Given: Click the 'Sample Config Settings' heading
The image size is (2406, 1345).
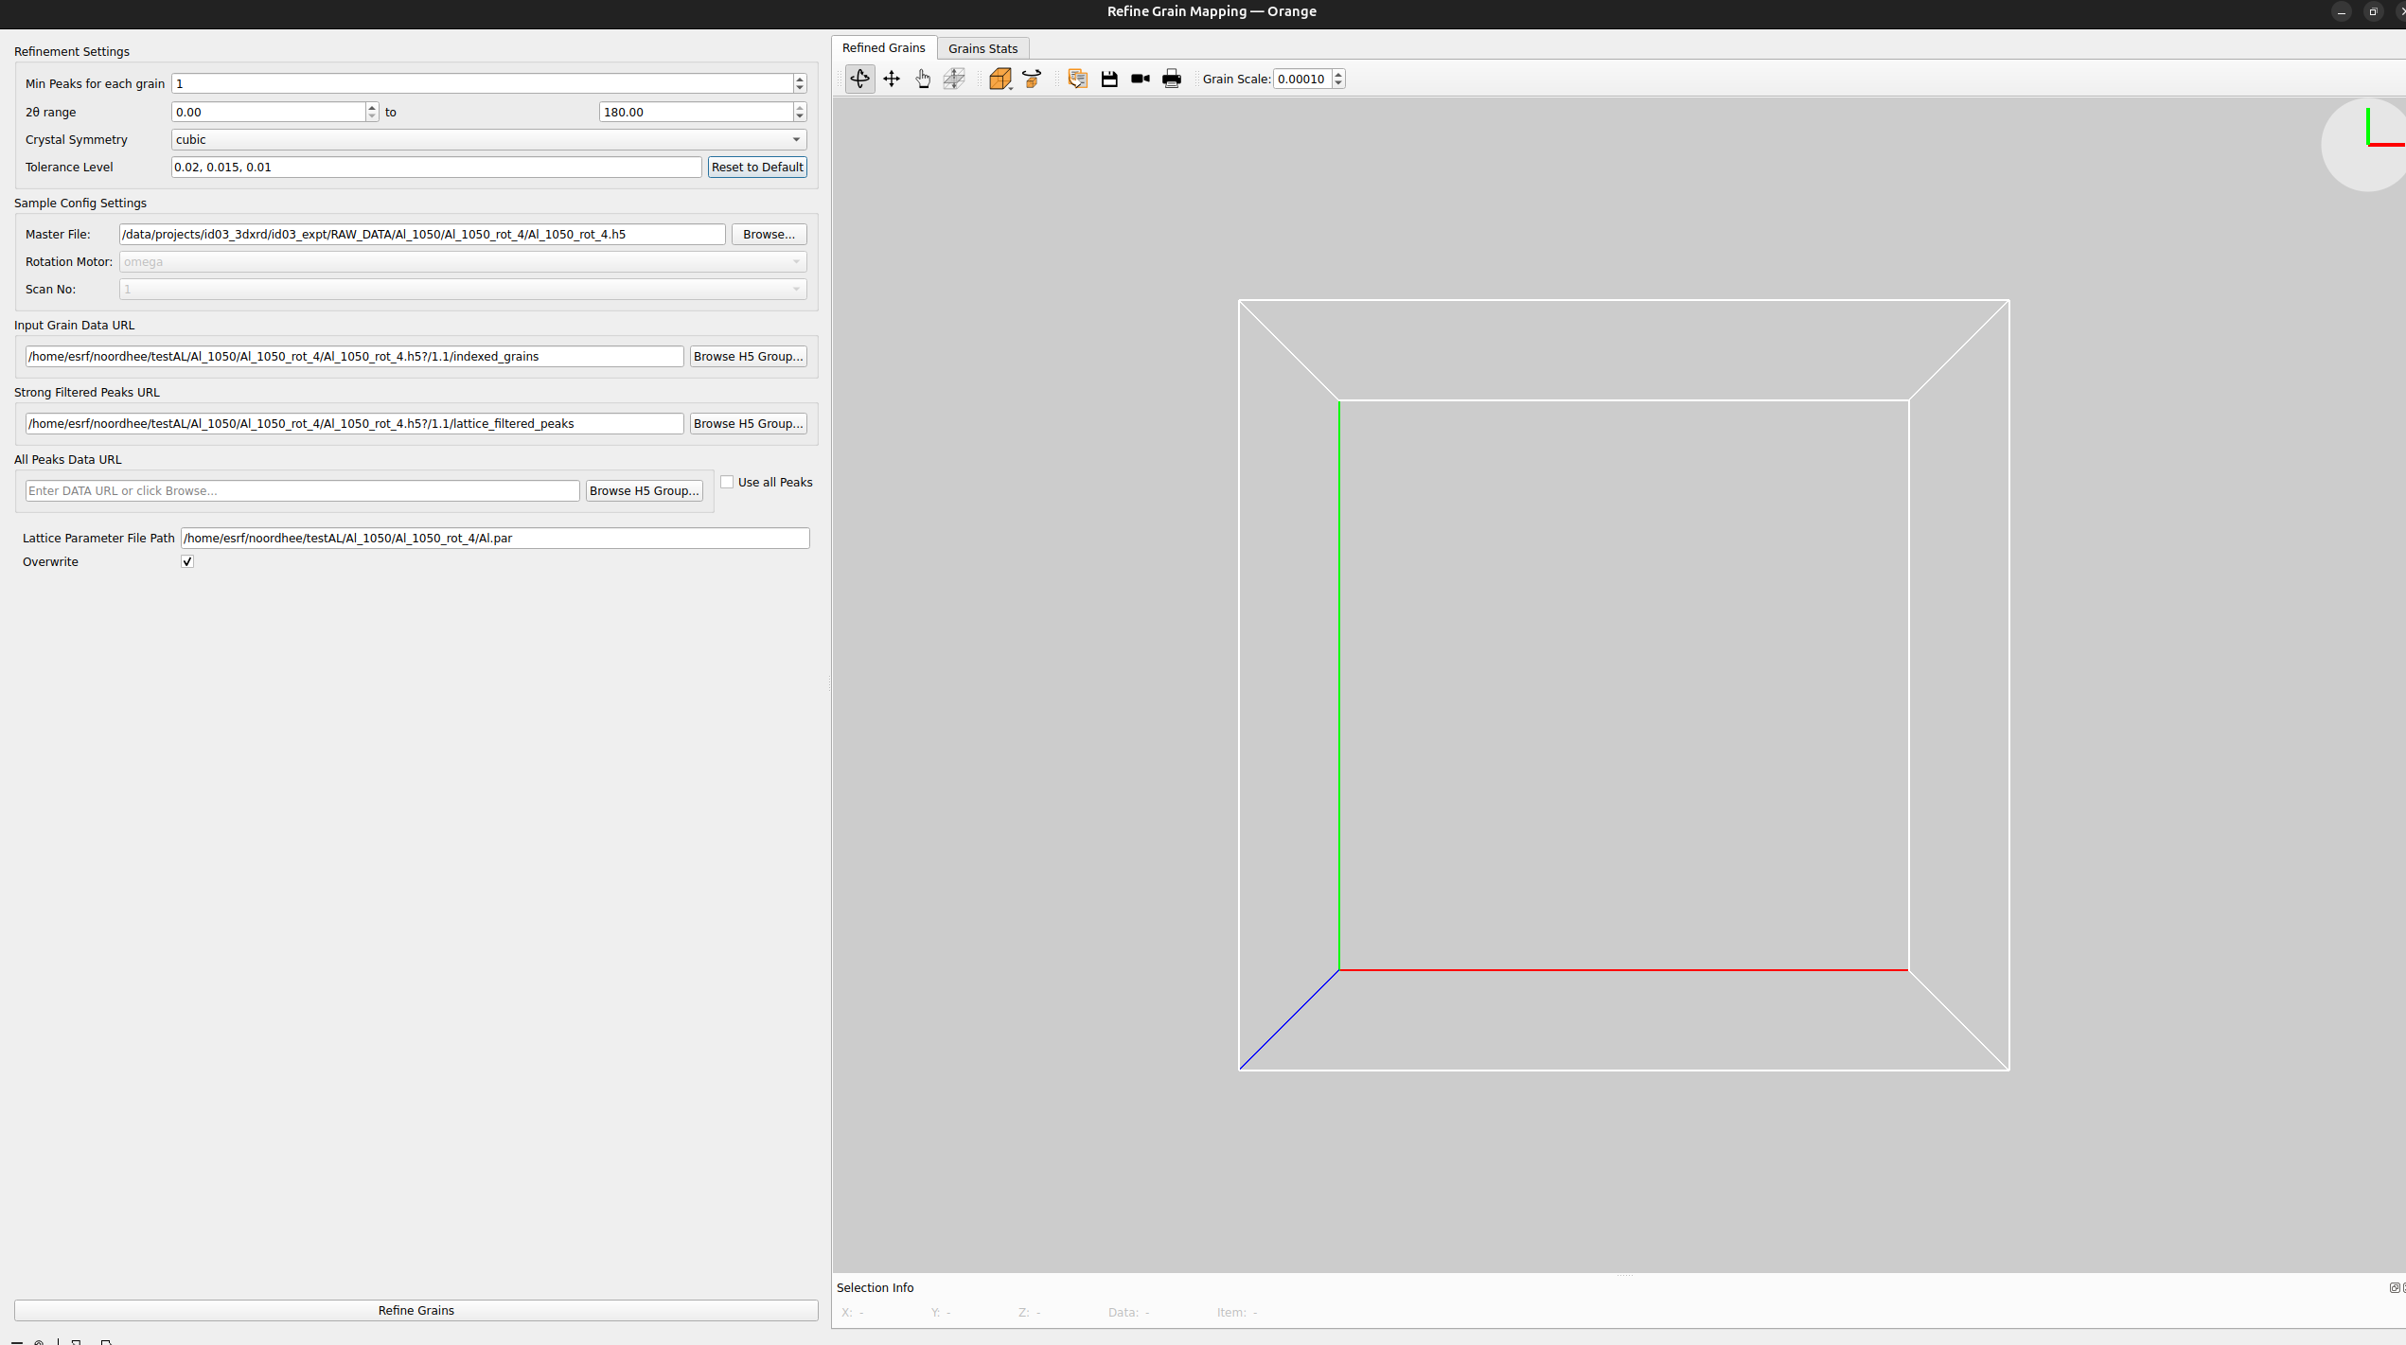Looking at the screenshot, I should pyautogui.click(x=80, y=203).
